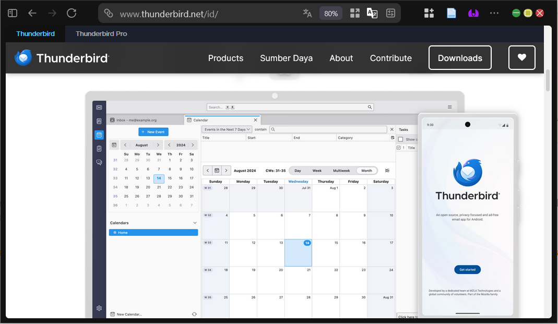Toggle the Home calendar entry

153,232
